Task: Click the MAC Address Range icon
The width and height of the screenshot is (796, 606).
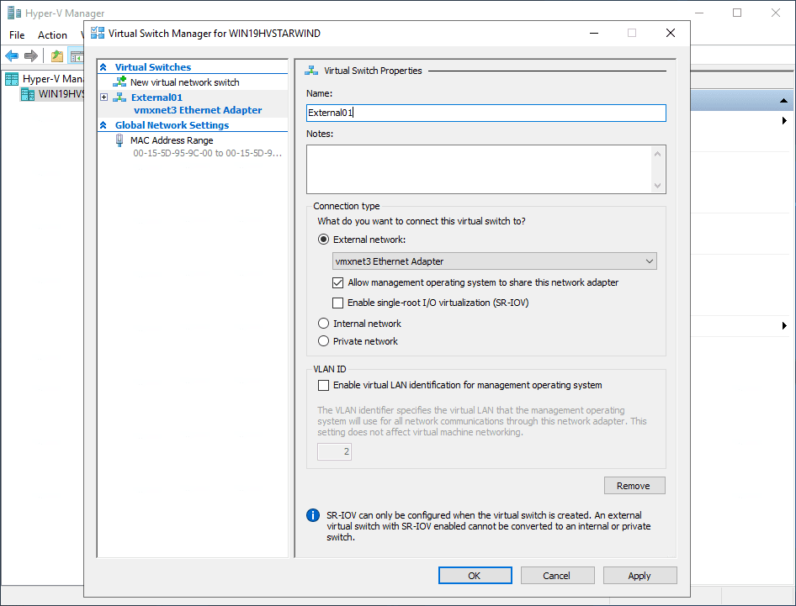Action: [x=120, y=140]
